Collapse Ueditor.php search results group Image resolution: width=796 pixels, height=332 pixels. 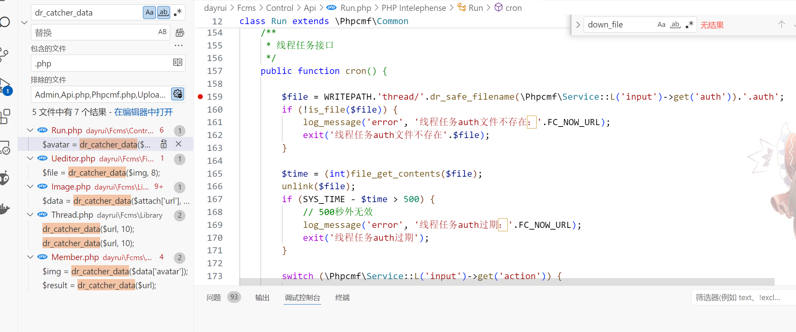tap(30, 158)
